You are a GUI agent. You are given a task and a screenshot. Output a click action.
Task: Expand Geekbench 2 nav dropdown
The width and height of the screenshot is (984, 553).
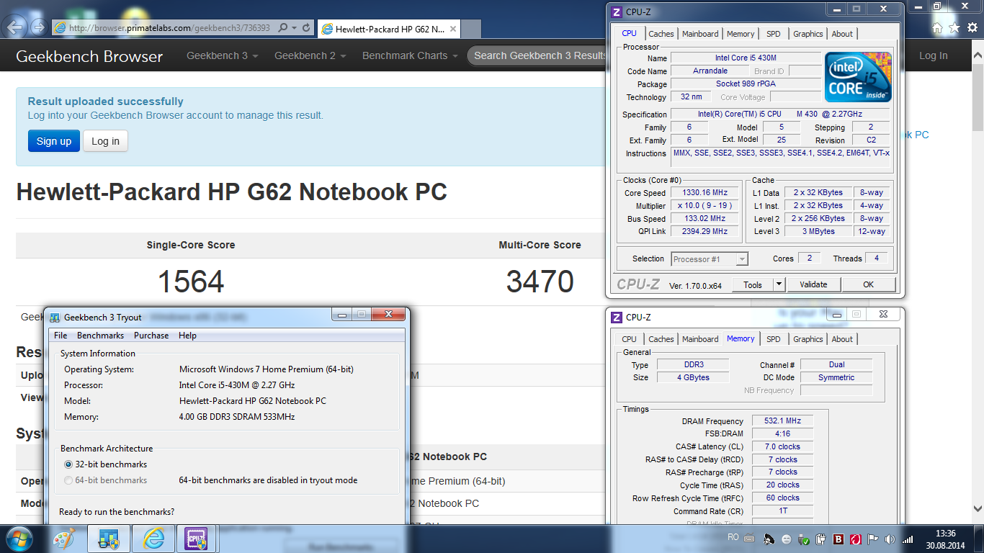tap(310, 55)
